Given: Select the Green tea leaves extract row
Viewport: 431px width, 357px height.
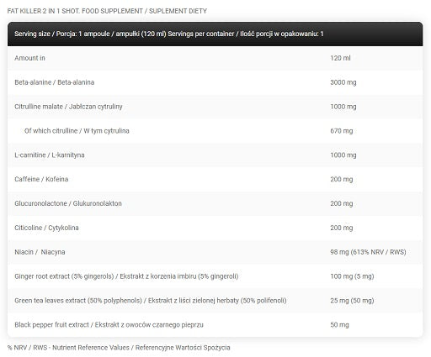Looking at the screenshot, I should [215, 301].
